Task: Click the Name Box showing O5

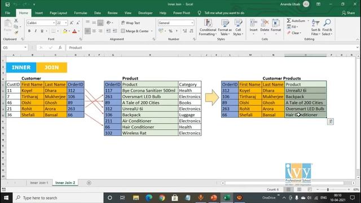Action: tap(15, 47)
